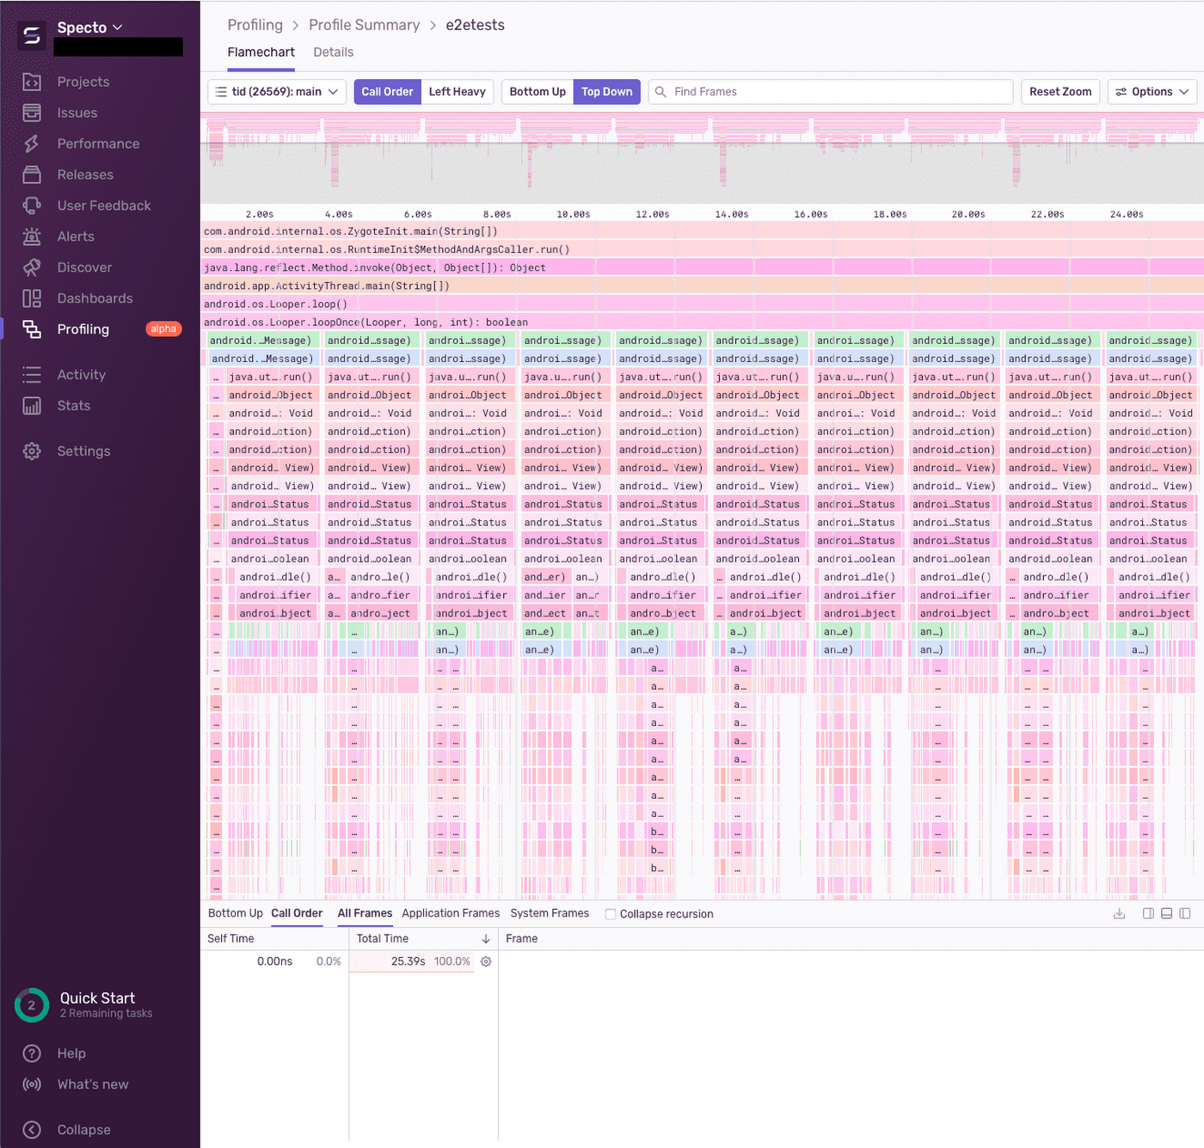
Task: Follow the Profile Summary breadcrumb link
Action: click(364, 25)
